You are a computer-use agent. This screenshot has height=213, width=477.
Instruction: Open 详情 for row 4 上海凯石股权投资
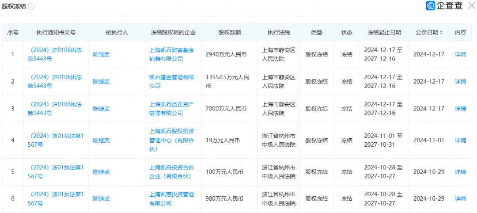[460, 140]
